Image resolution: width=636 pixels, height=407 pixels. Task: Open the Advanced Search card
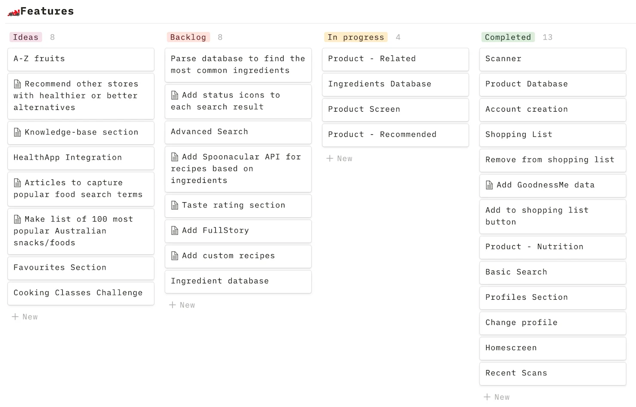238,132
